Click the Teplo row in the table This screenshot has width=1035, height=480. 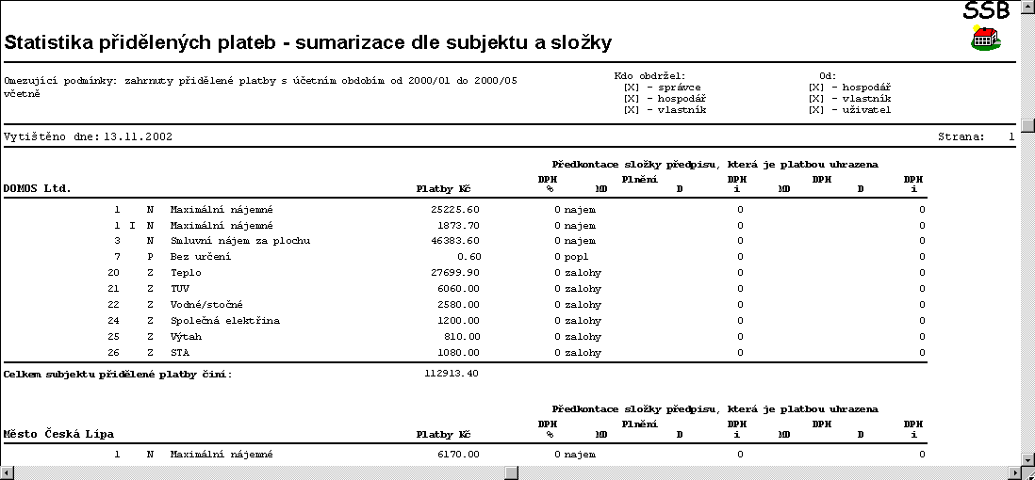(186, 273)
